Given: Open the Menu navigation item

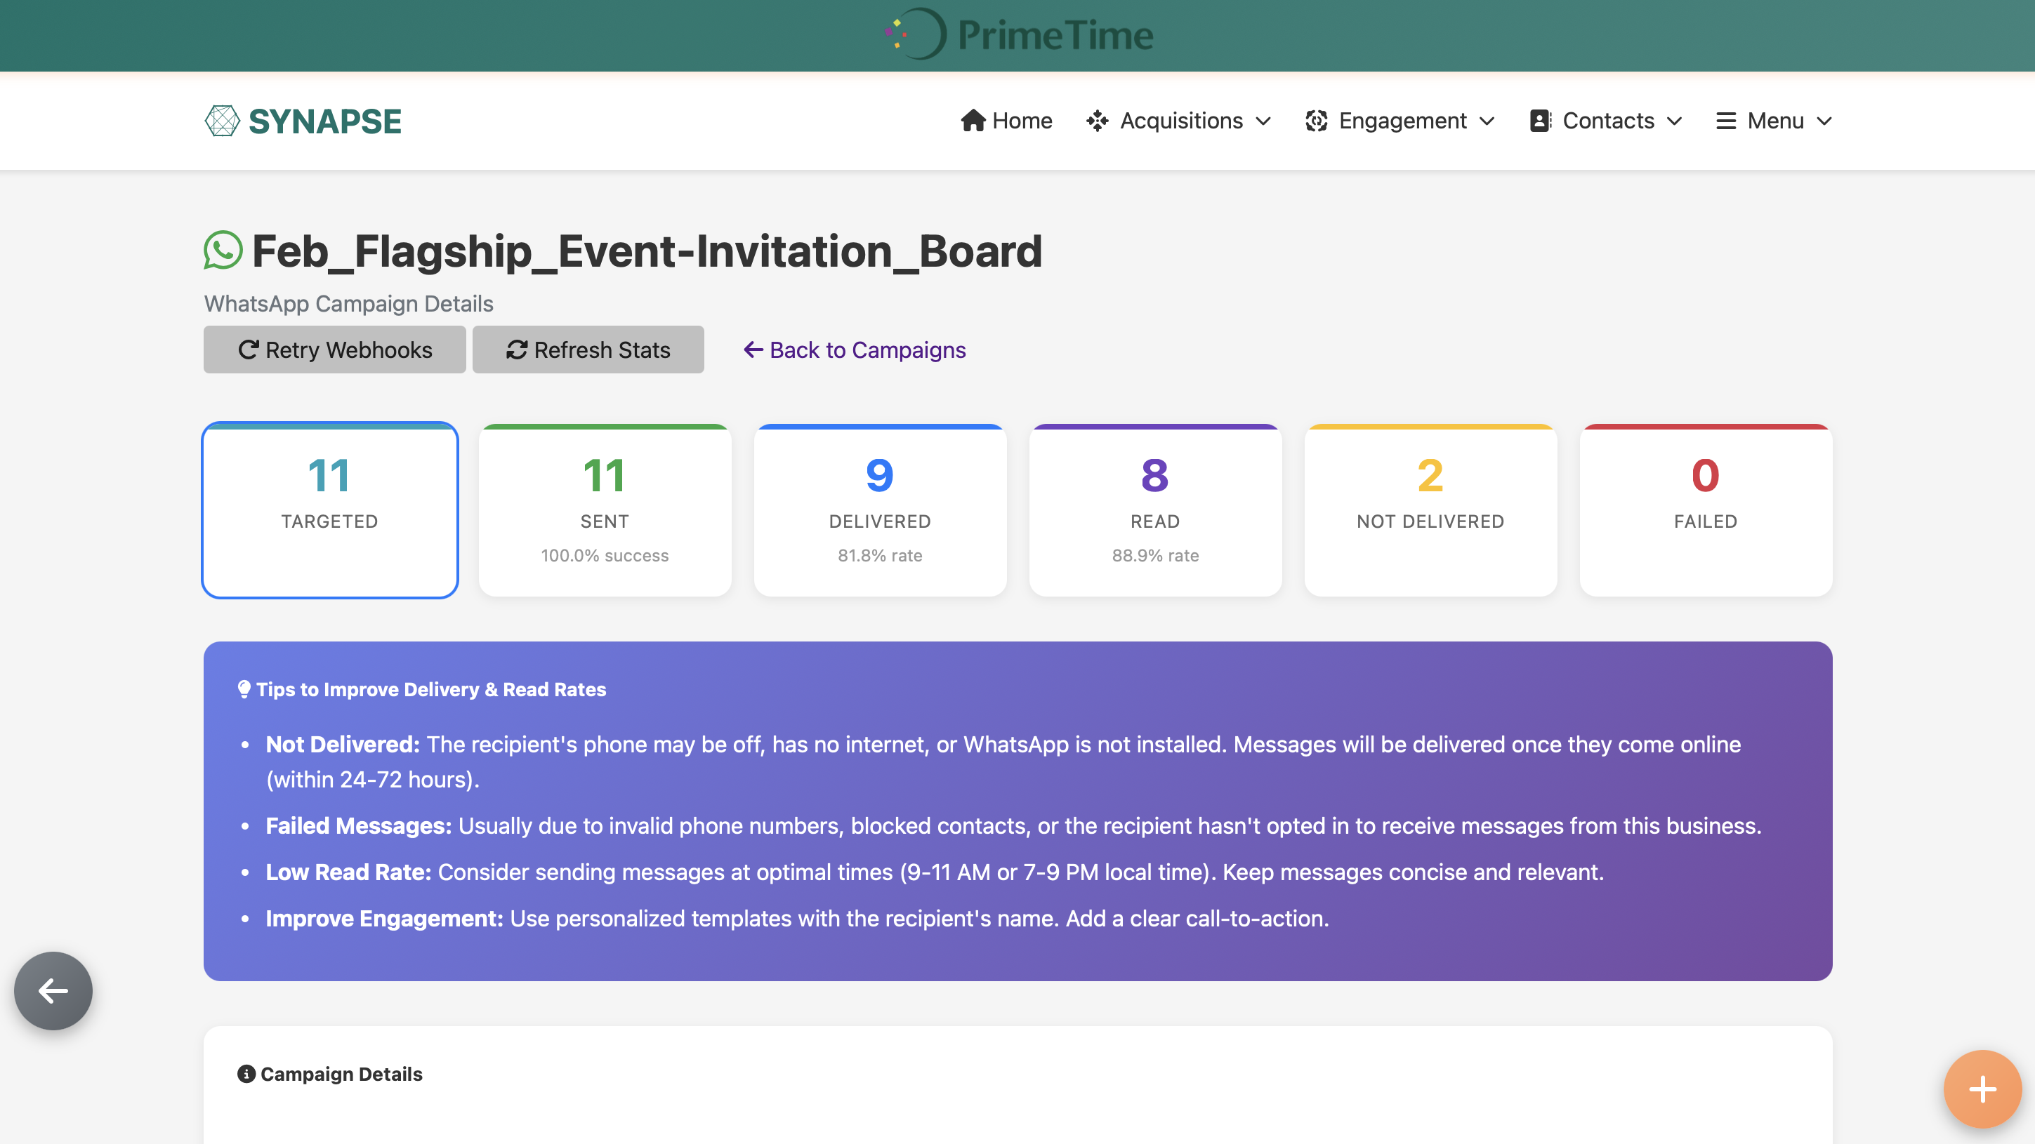Looking at the screenshot, I should (x=1774, y=121).
